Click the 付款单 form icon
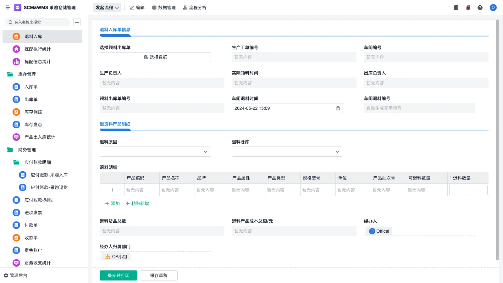This screenshot has width=503, height=283. click(16, 225)
